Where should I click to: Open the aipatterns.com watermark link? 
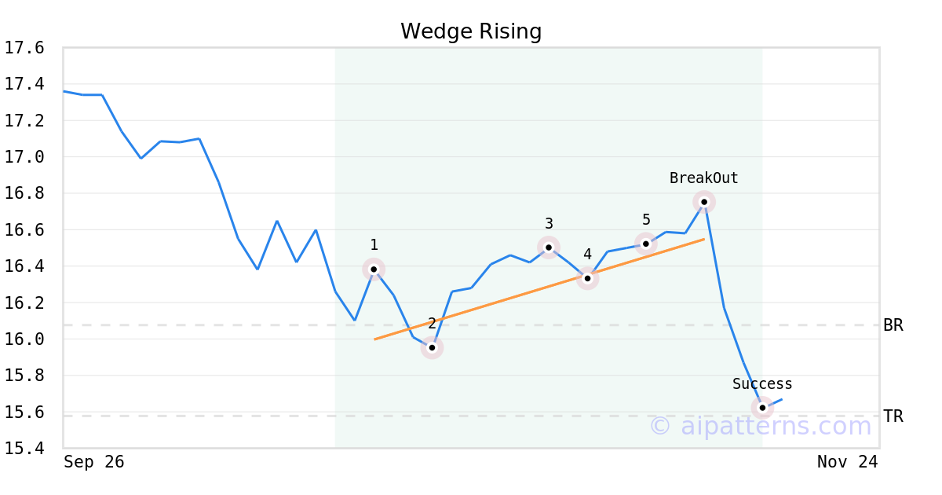(x=760, y=426)
